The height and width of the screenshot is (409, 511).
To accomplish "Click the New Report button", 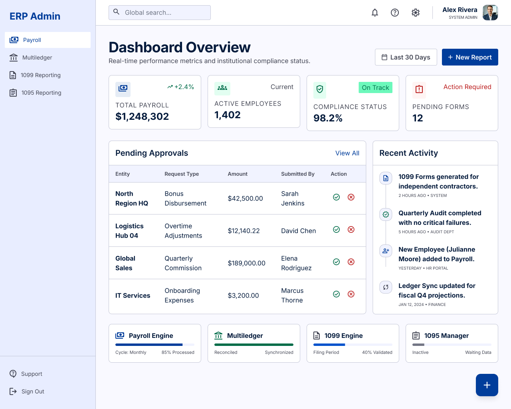I will (470, 57).
